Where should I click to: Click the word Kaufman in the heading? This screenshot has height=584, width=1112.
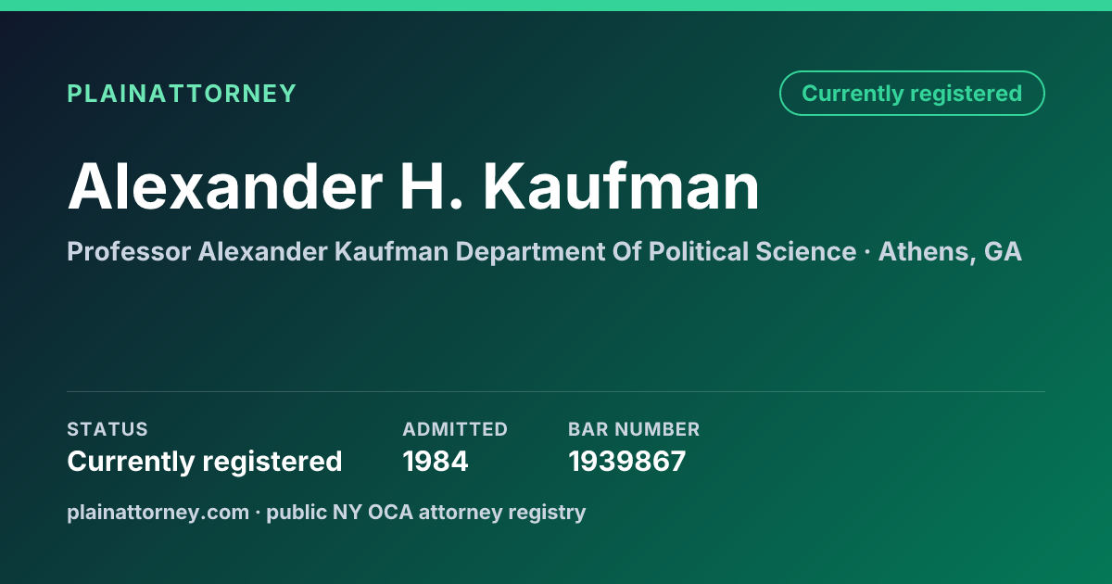(621, 186)
